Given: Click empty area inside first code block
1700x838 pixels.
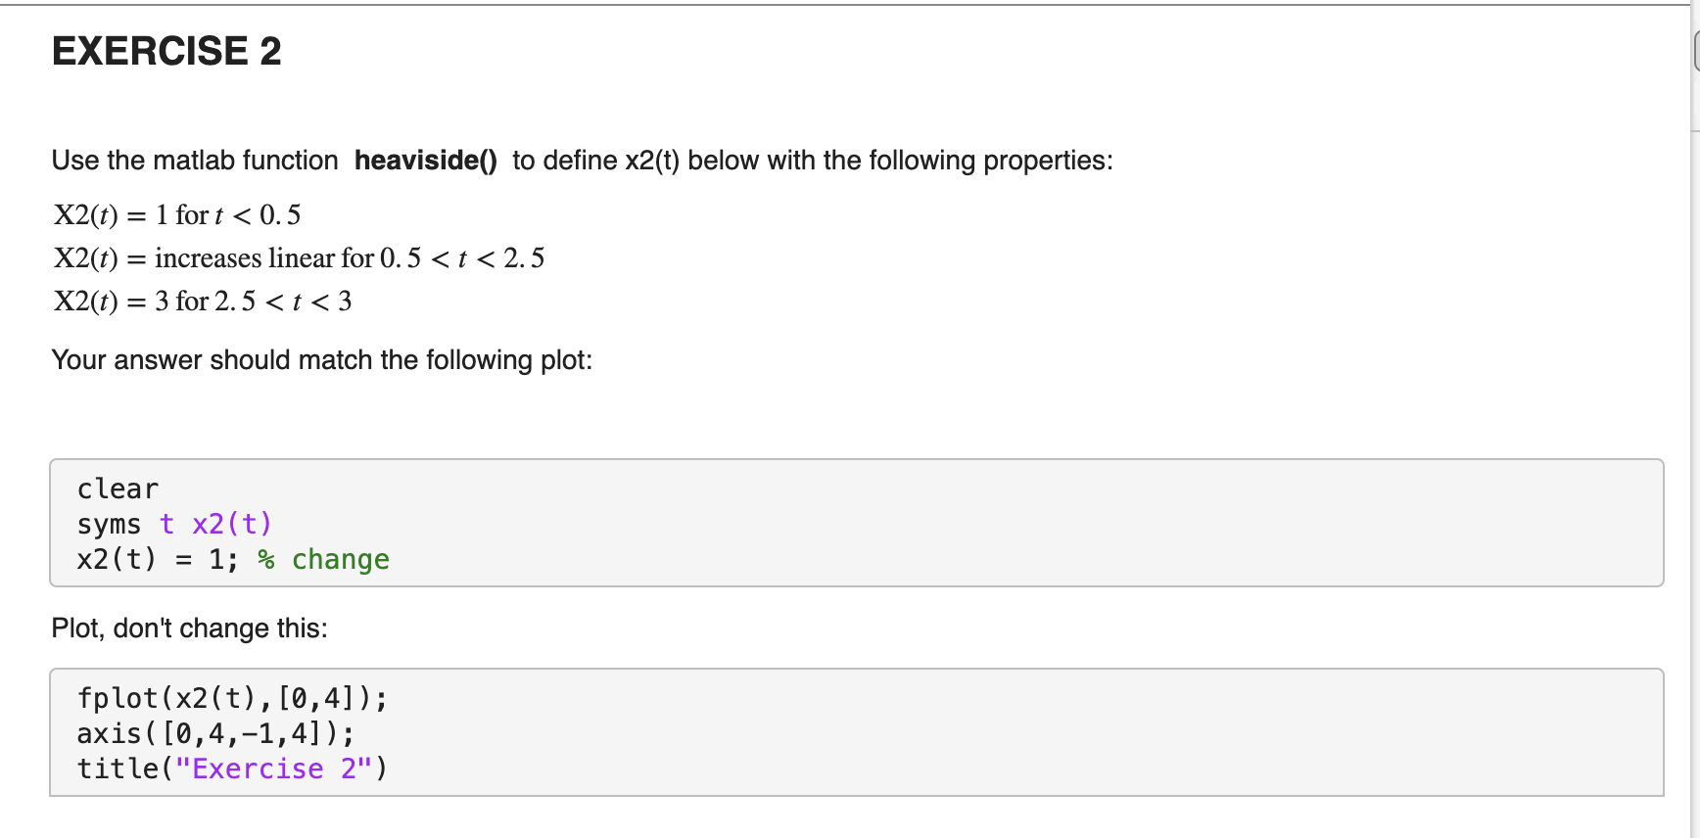Looking at the screenshot, I should (x=979, y=524).
